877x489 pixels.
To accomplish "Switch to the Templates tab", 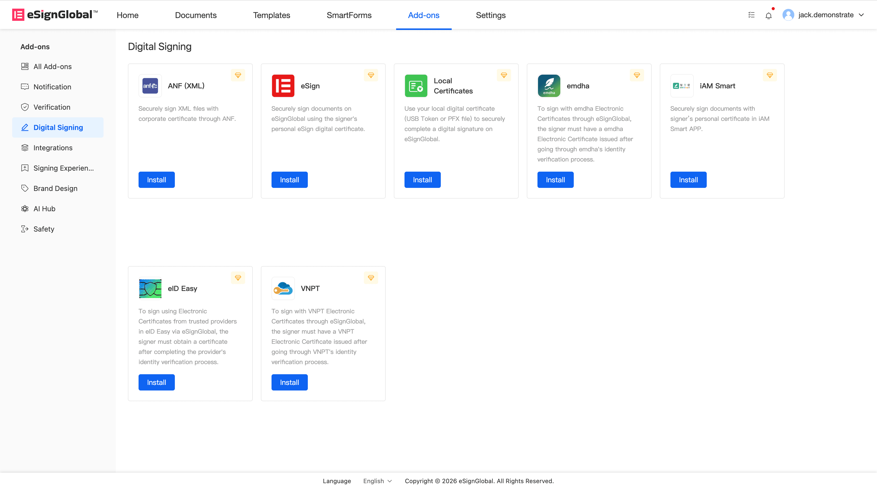I will pos(271,15).
